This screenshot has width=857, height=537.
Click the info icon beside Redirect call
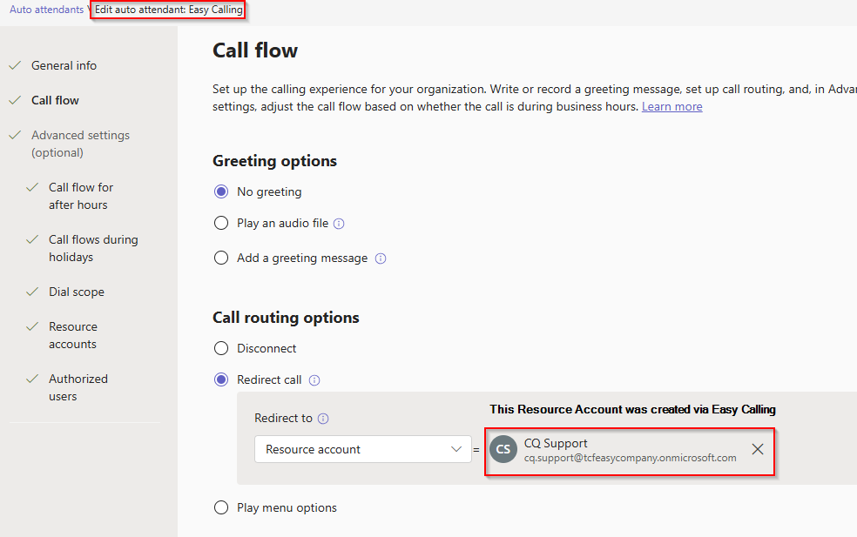click(314, 380)
